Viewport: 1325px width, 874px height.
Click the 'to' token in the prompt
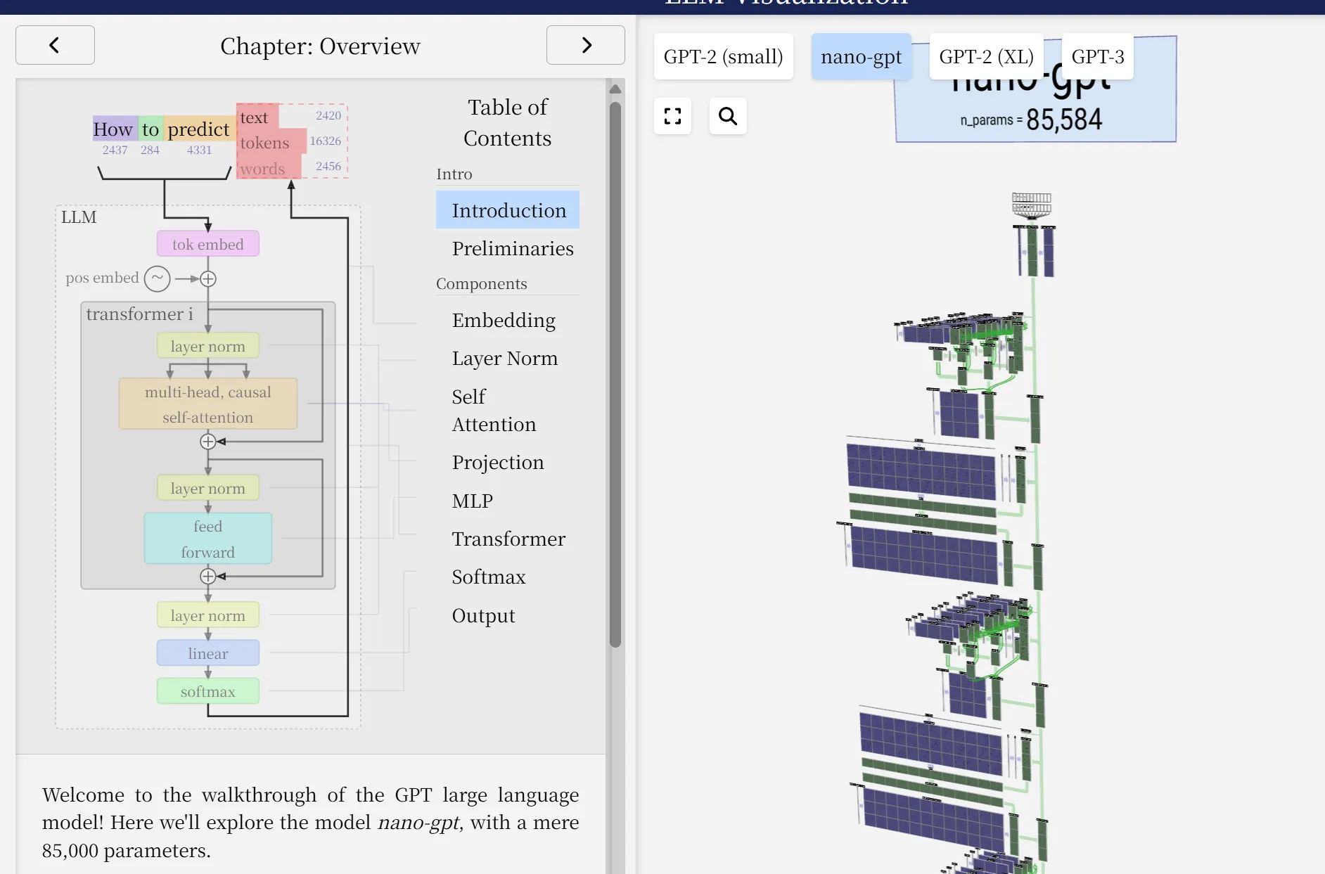pyautogui.click(x=151, y=129)
